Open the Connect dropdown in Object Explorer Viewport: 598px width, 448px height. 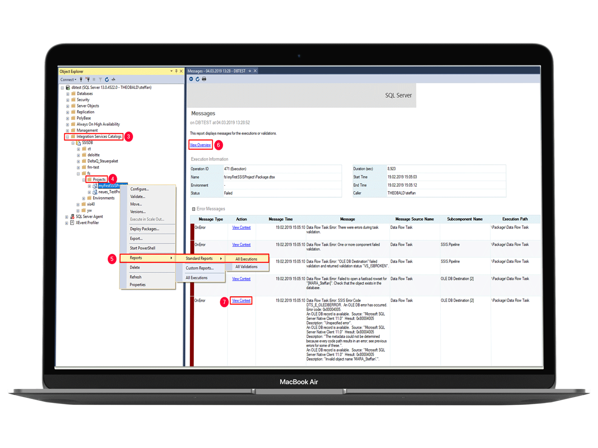(x=68, y=79)
